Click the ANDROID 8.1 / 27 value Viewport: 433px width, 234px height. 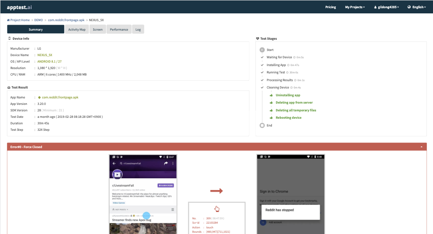pos(49,62)
